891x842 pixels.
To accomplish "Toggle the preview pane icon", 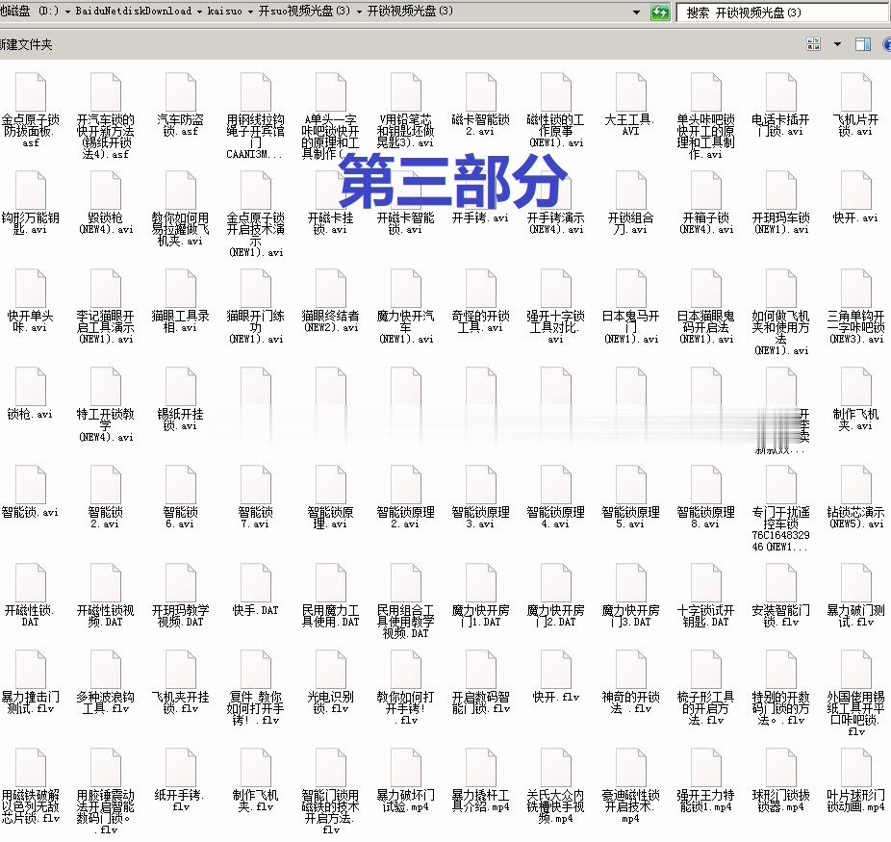I will pos(862,44).
